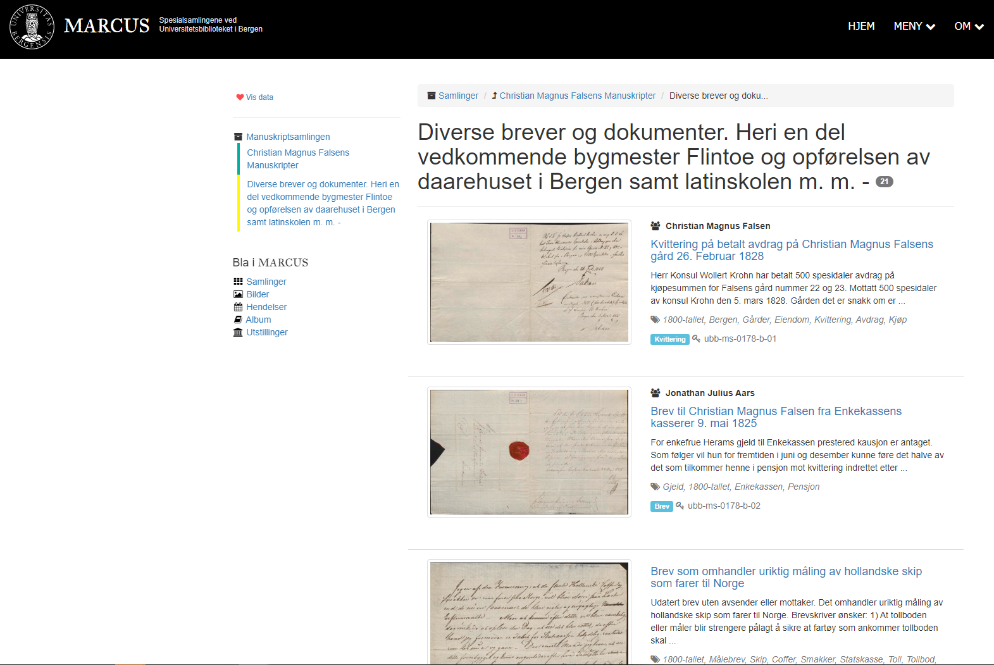Click the heart icon next to Vis data

240,97
